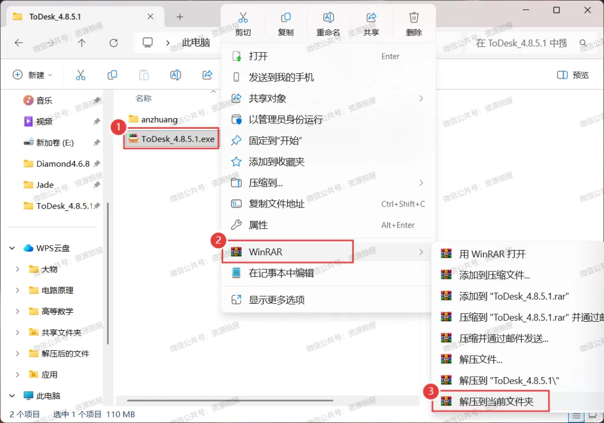Click the Copy icon in Explorer toolbar
The height and width of the screenshot is (423, 604).
pyautogui.click(x=112, y=75)
